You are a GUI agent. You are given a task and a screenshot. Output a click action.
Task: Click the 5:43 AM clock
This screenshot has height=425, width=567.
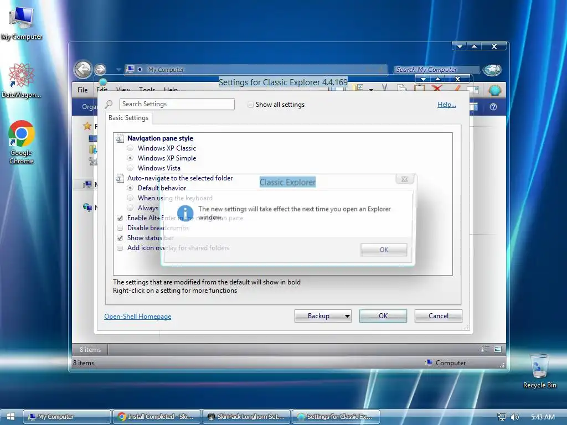pos(543,417)
